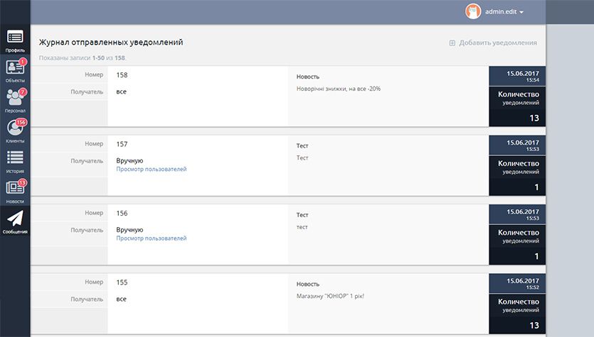Viewport: 594px width, 337px height.
Task: Click the Новость title in record 155
Action: pos(307,284)
